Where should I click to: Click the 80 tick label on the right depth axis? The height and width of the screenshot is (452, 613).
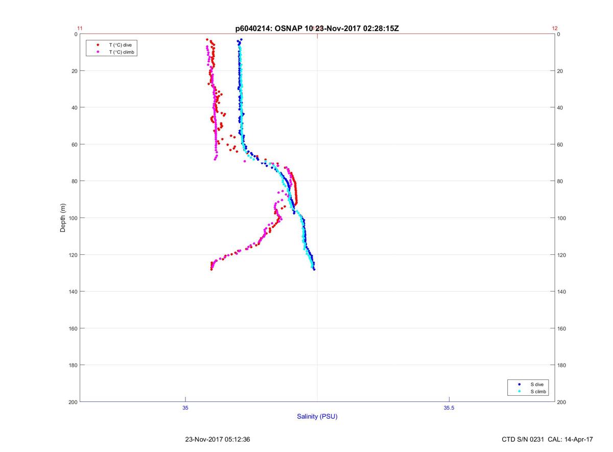click(560, 181)
